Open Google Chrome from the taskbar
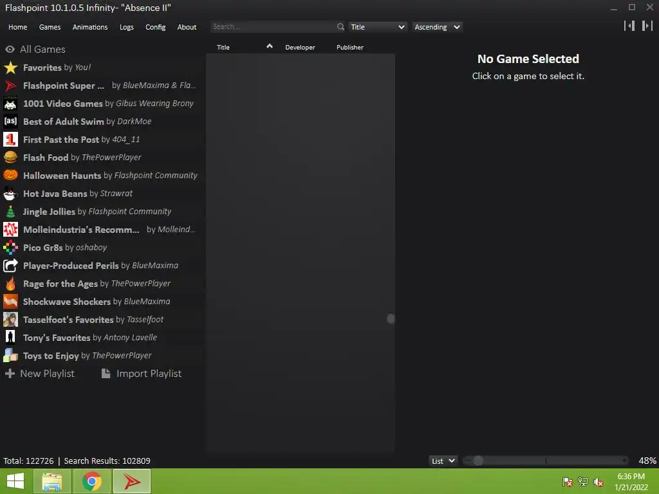The width and height of the screenshot is (659, 494). coord(91,481)
